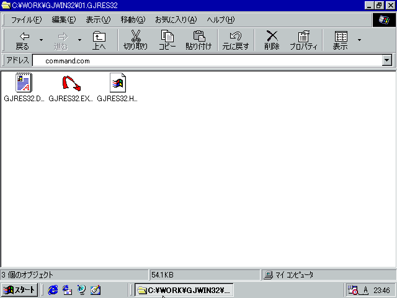This screenshot has width=397, height=298.
Task: Click the 切り取り (Cut) scissors icon
Action: click(136, 36)
